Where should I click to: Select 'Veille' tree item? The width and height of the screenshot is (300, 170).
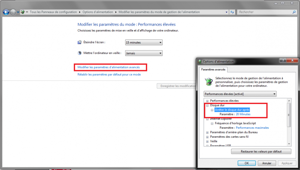(214, 141)
